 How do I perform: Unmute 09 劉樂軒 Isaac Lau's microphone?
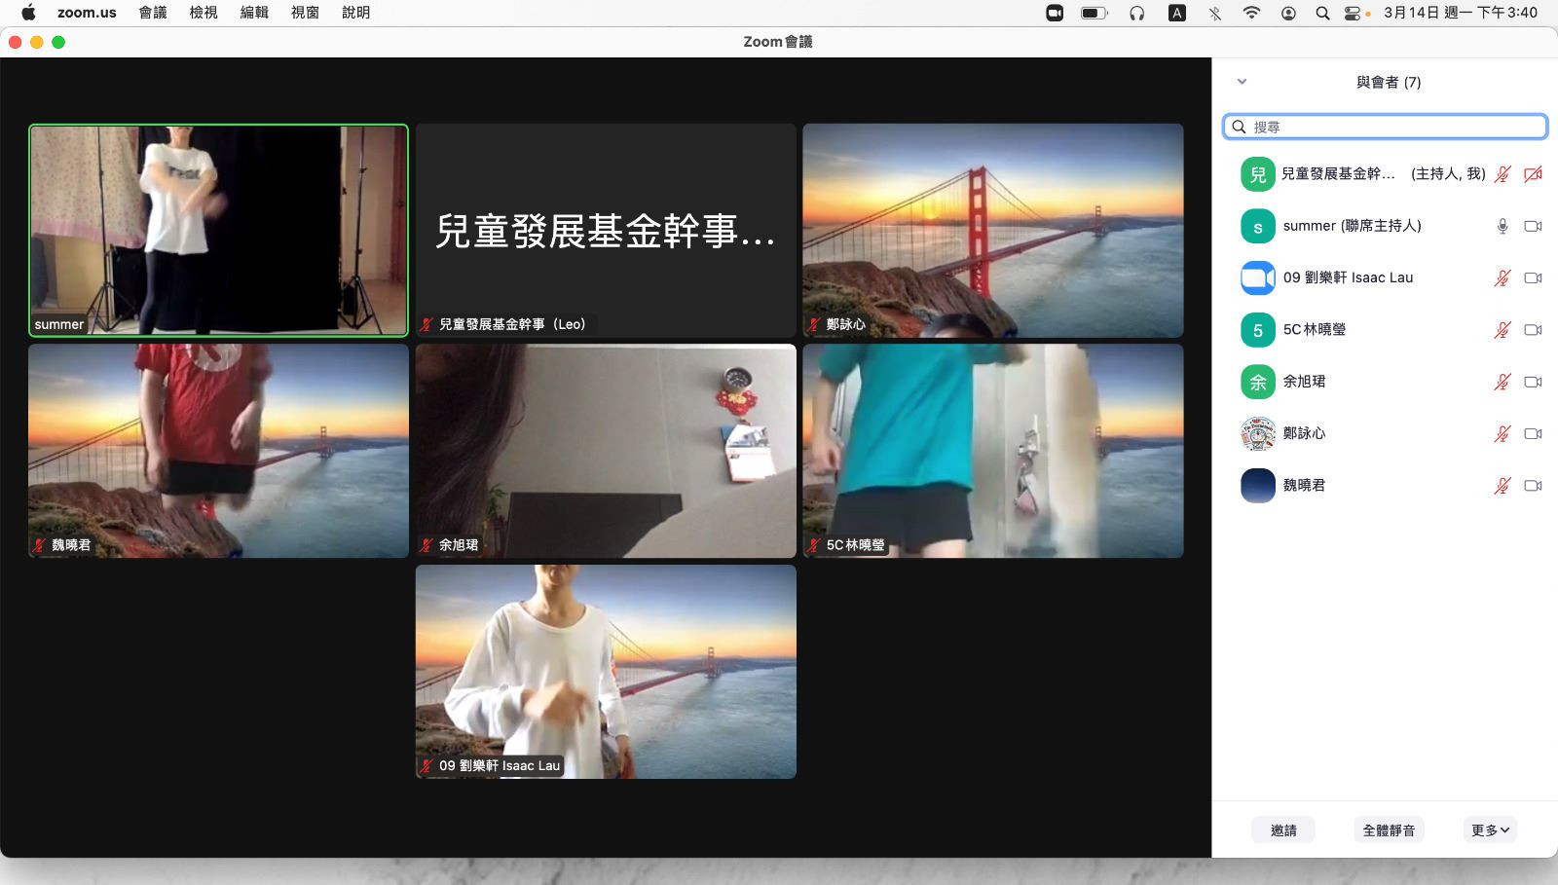pos(1502,277)
